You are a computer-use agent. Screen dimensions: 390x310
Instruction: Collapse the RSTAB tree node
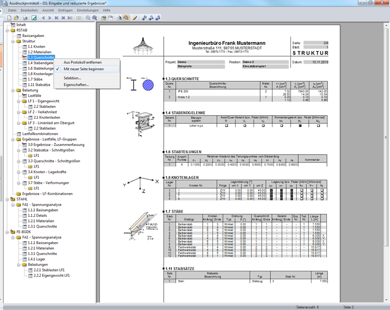[x=7, y=30]
